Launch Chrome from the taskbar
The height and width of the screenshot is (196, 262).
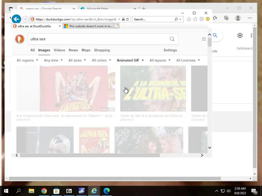[x=44, y=191]
